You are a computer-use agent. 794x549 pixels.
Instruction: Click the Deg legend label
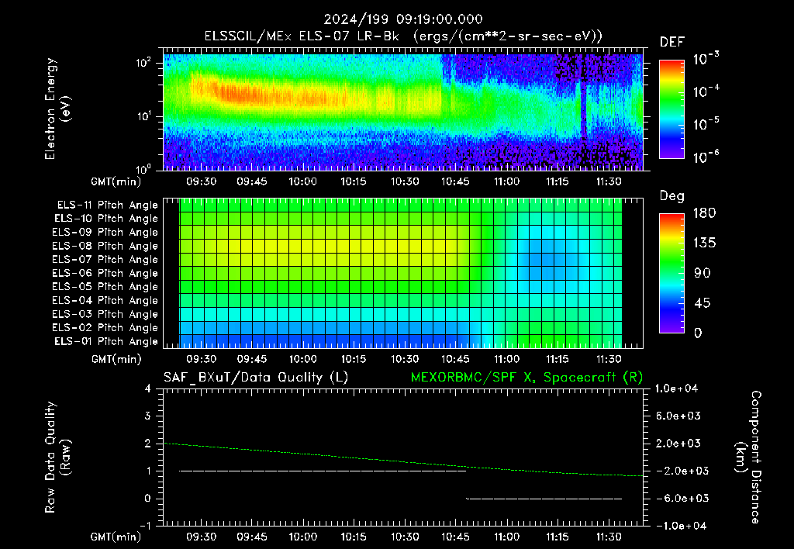click(672, 196)
